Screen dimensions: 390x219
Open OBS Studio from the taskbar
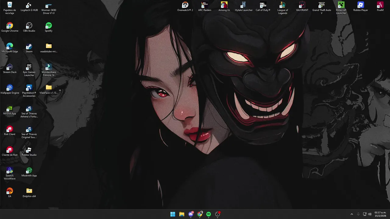point(218,214)
